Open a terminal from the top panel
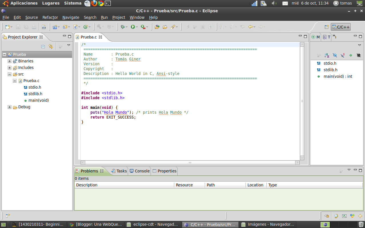The width and height of the screenshot is (365, 228). [x=107, y=3]
